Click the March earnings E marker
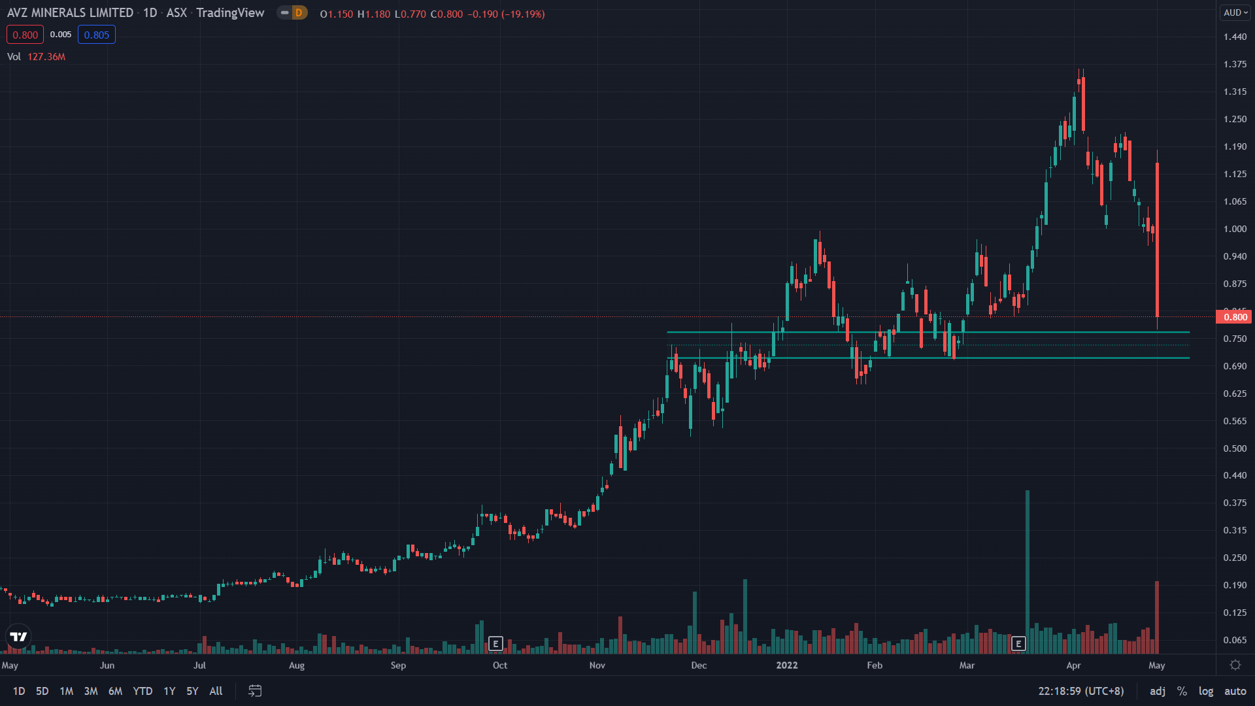 pyautogui.click(x=1018, y=644)
